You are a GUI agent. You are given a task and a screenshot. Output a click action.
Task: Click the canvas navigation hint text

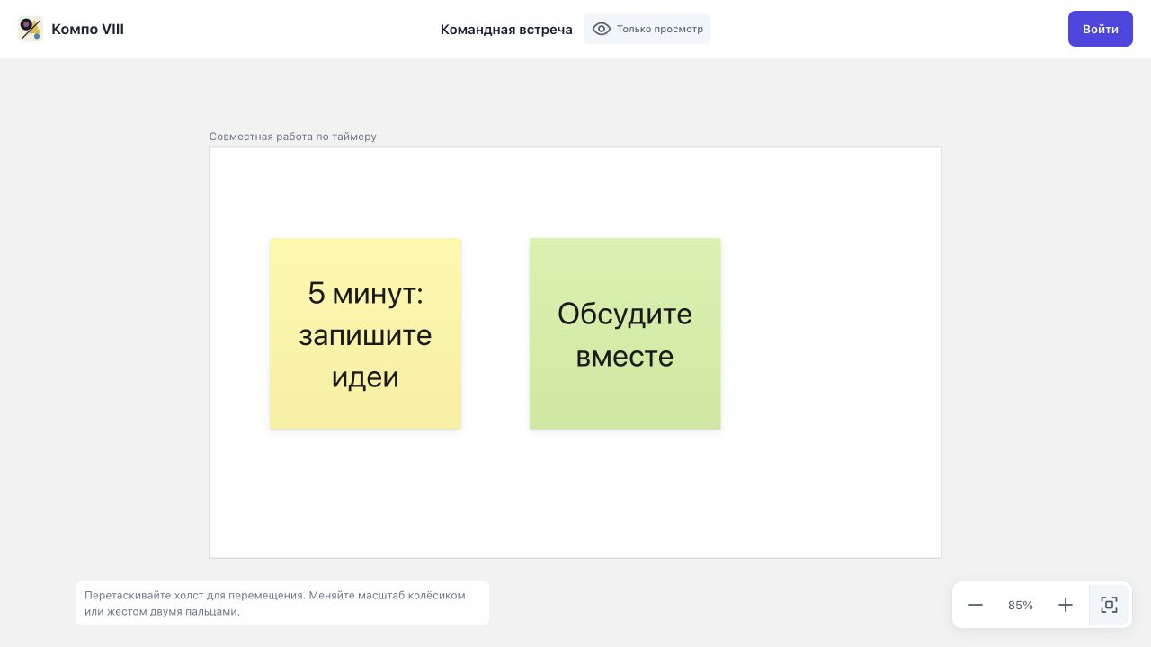pos(275,603)
